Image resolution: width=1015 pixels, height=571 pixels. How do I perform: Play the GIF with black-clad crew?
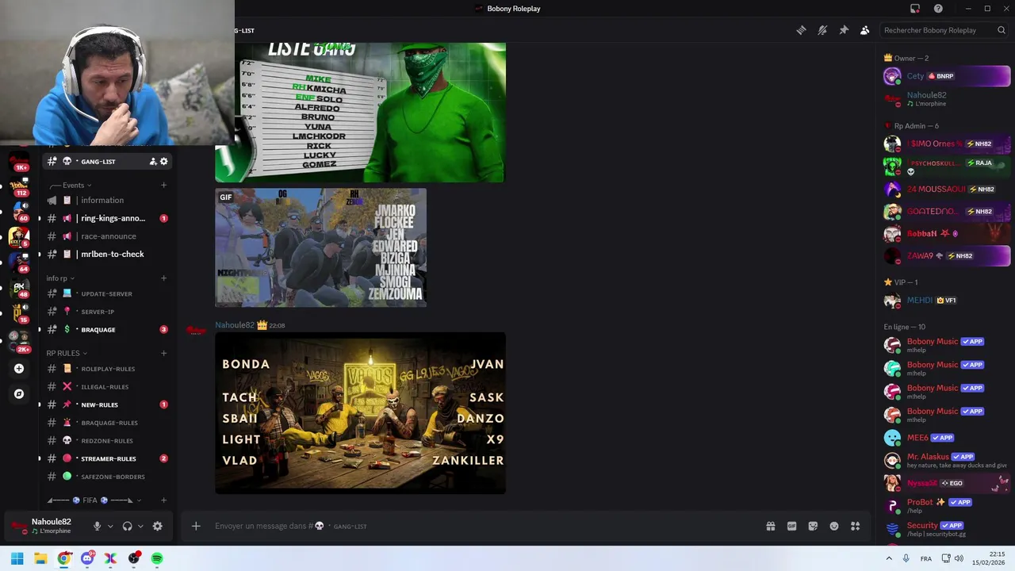(x=320, y=247)
